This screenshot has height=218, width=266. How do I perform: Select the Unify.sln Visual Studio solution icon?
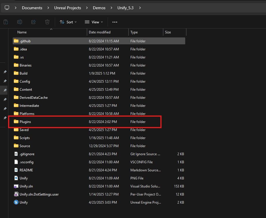(16, 186)
